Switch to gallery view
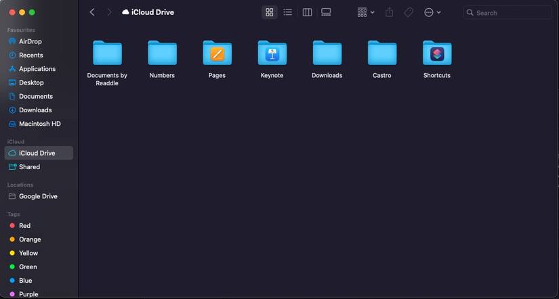Image resolution: width=559 pixels, height=299 pixels. click(x=326, y=12)
